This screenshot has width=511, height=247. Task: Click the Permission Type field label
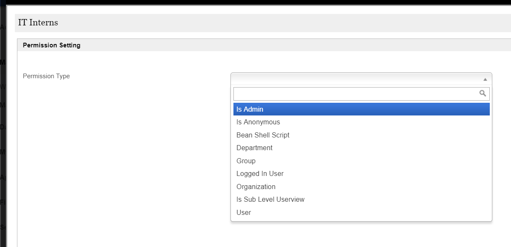click(x=46, y=76)
